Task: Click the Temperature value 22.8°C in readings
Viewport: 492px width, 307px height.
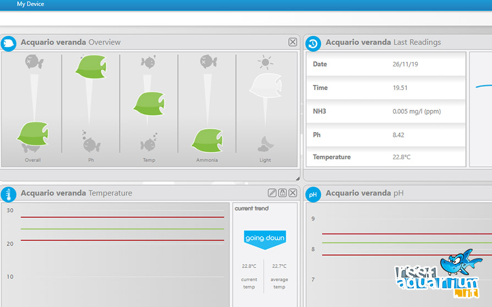Action: (x=401, y=157)
